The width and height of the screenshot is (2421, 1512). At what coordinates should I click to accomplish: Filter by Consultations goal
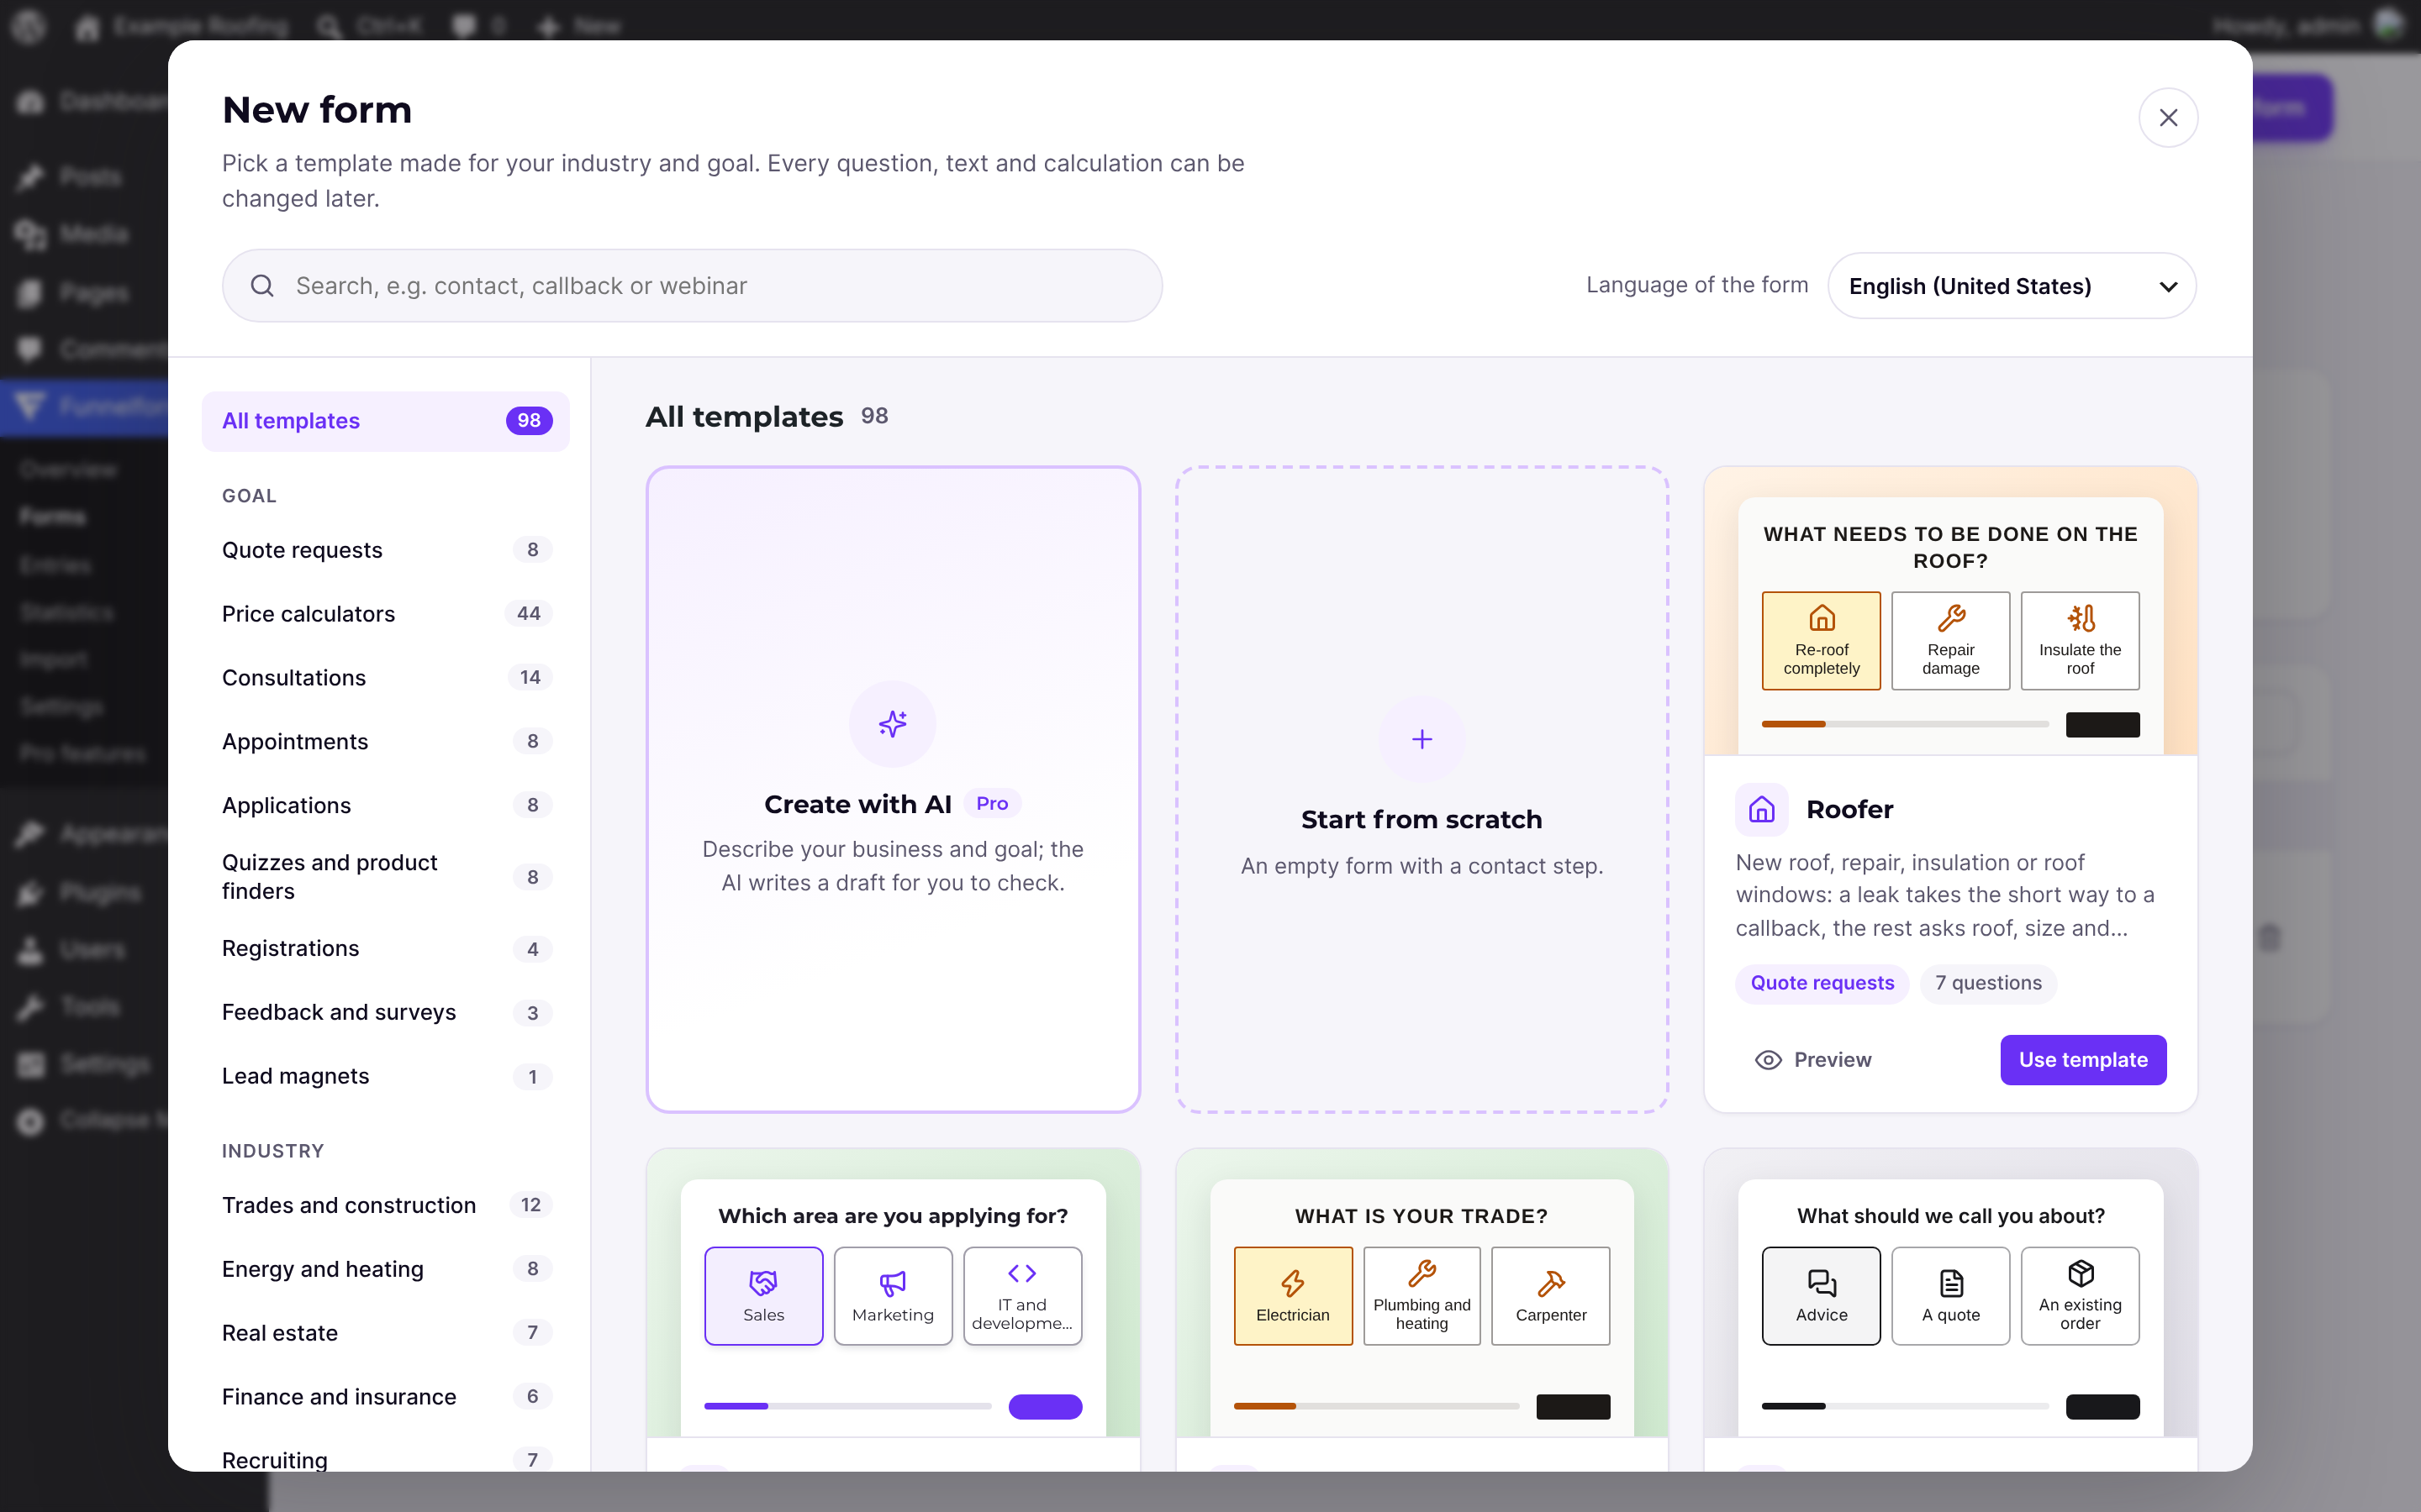click(x=385, y=678)
